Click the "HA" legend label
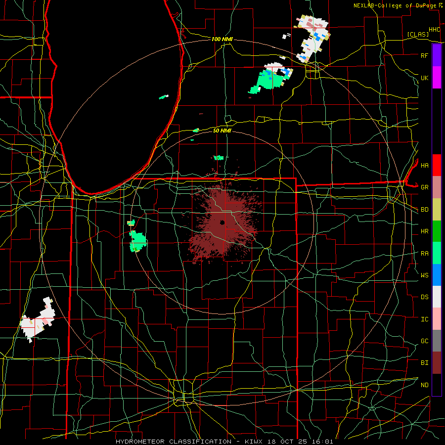Viewport: 445px width, 445px height. (x=424, y=165)
